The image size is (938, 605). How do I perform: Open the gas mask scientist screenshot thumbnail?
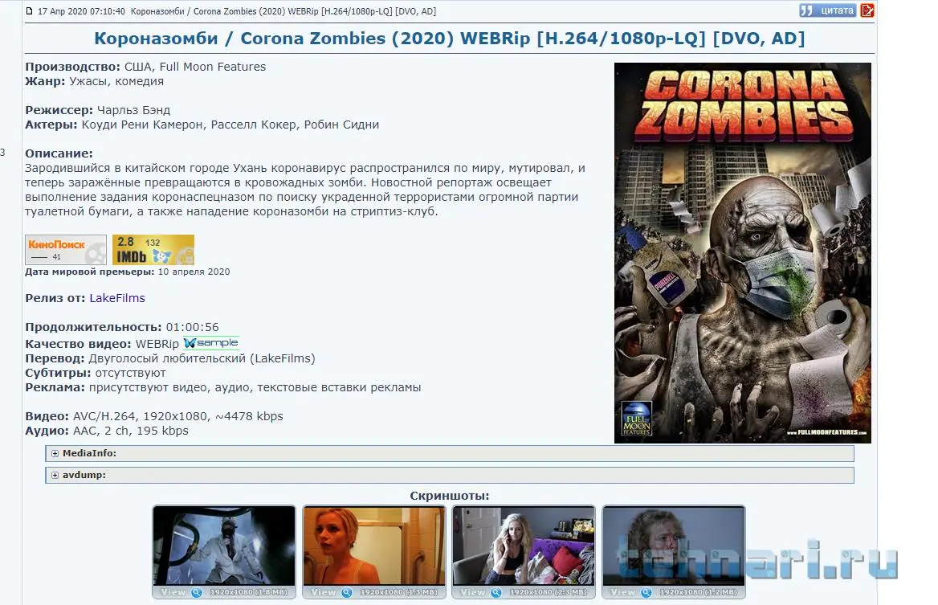tap(224, 546)
